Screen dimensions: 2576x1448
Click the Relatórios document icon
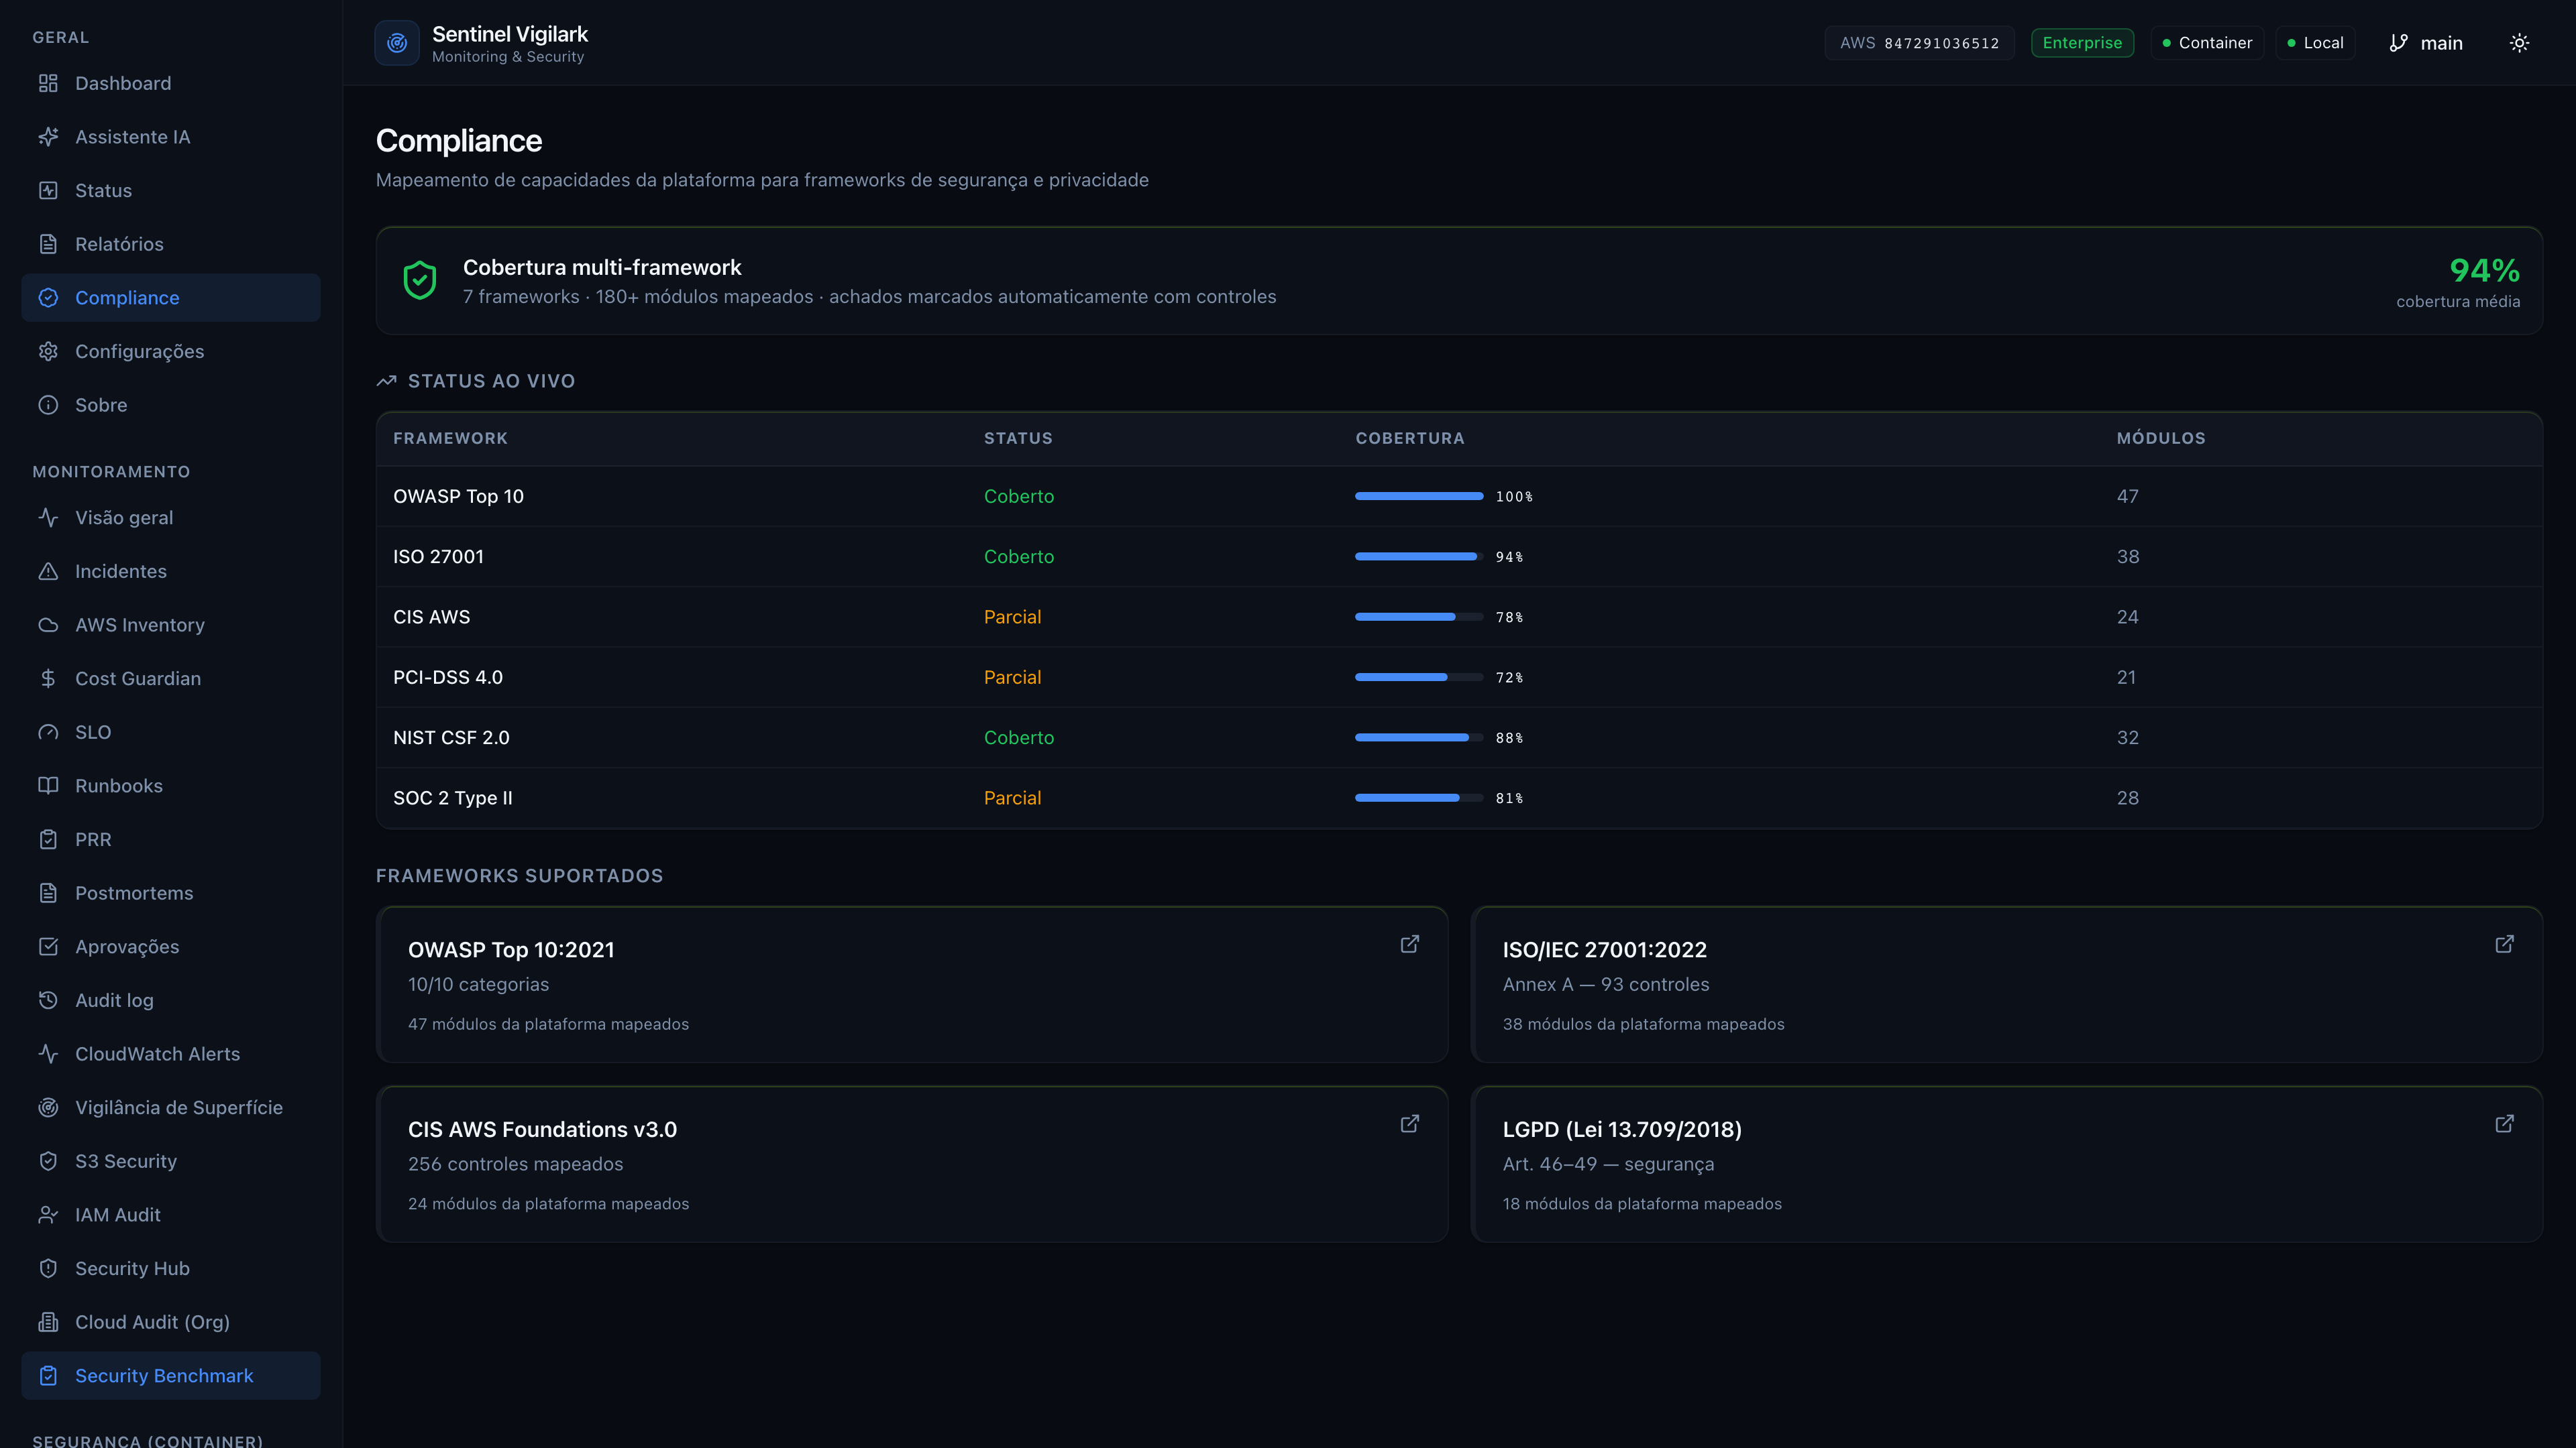48,244
